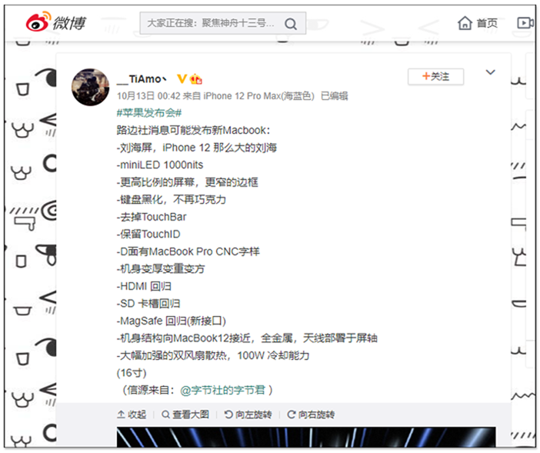
Task: Click the line -保留TouchID
Action: (148, 234)
